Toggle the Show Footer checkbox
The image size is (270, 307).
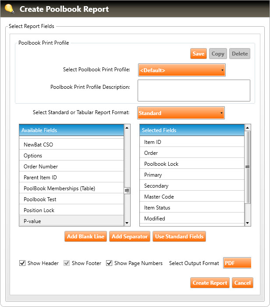(67, 263)
